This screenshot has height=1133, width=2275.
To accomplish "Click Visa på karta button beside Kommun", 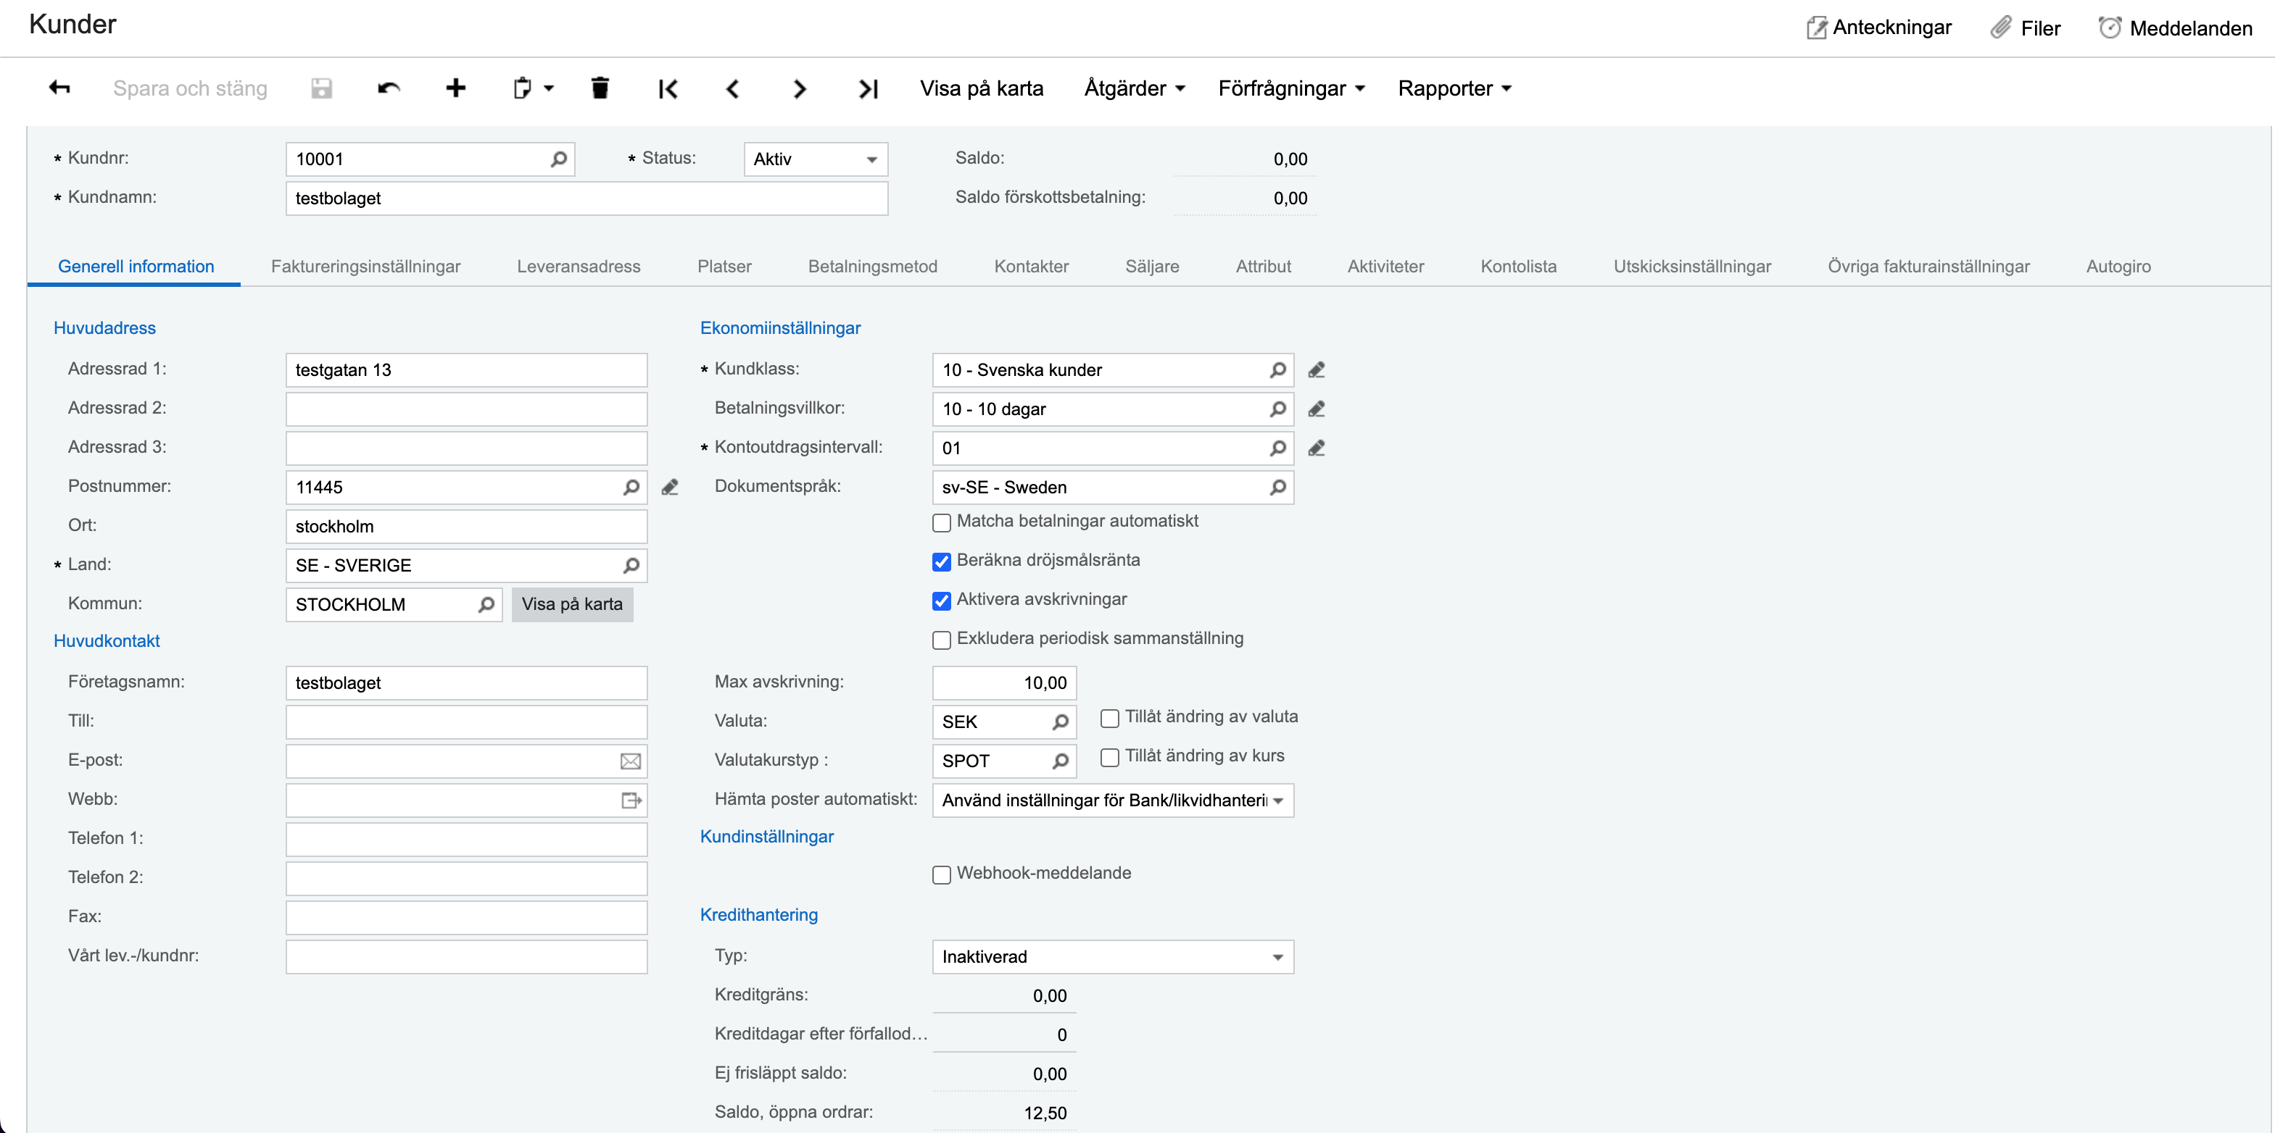I will tap(572, 604).
